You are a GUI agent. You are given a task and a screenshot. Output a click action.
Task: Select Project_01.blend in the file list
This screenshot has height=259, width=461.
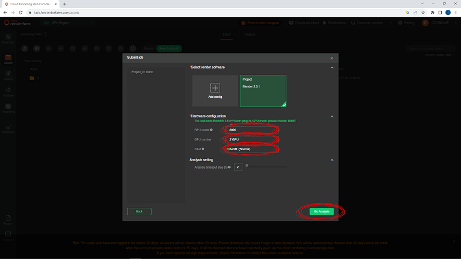pos(142,72)
